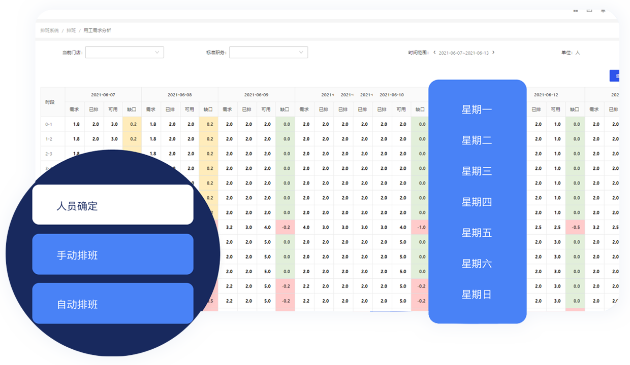This screenshot has height=365, width=630.
Task: Open the 排班系统 breadcrumb link
Action: coord(50,31)
